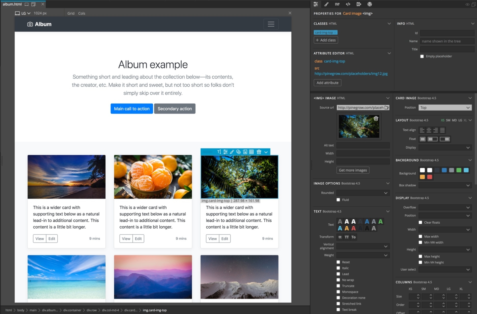Click the folder icon beside Source url
The height and width of the screenshot is (314, 477).
(386, 108)
